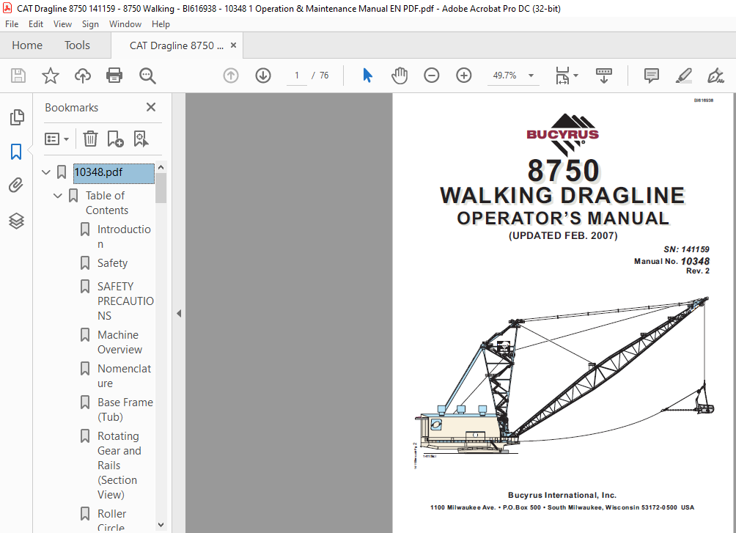736x533 pixels.
Task: Delete selected bookmark with trash icon
Action: pyautogui.click(x=90, y=139)
